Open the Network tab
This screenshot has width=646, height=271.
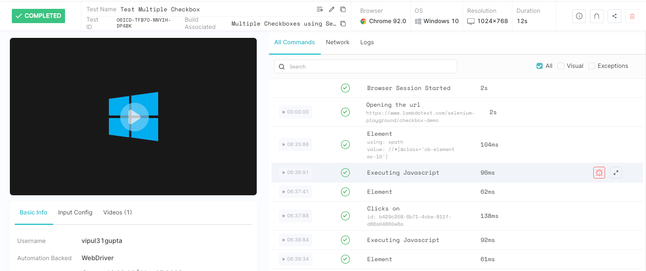tap(338, 42)
